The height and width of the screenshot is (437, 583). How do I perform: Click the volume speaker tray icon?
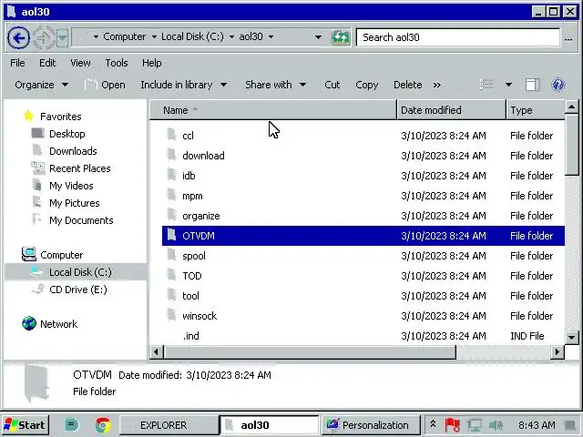496,425
